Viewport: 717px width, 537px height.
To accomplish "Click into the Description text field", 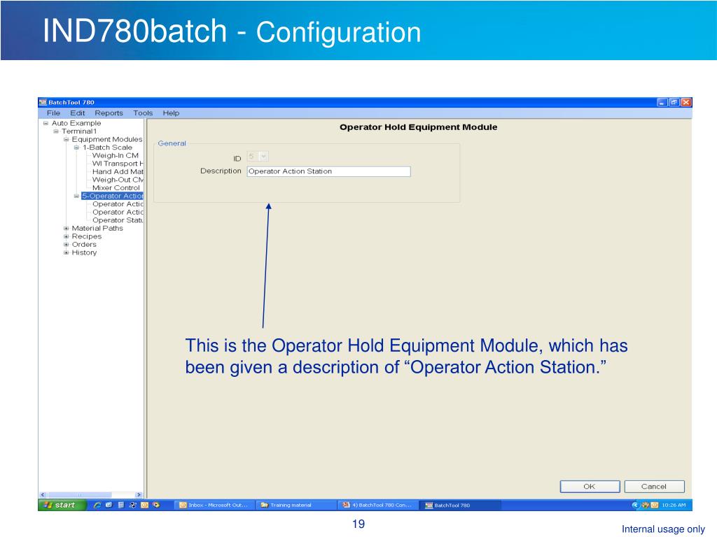I will pos(329,171).
